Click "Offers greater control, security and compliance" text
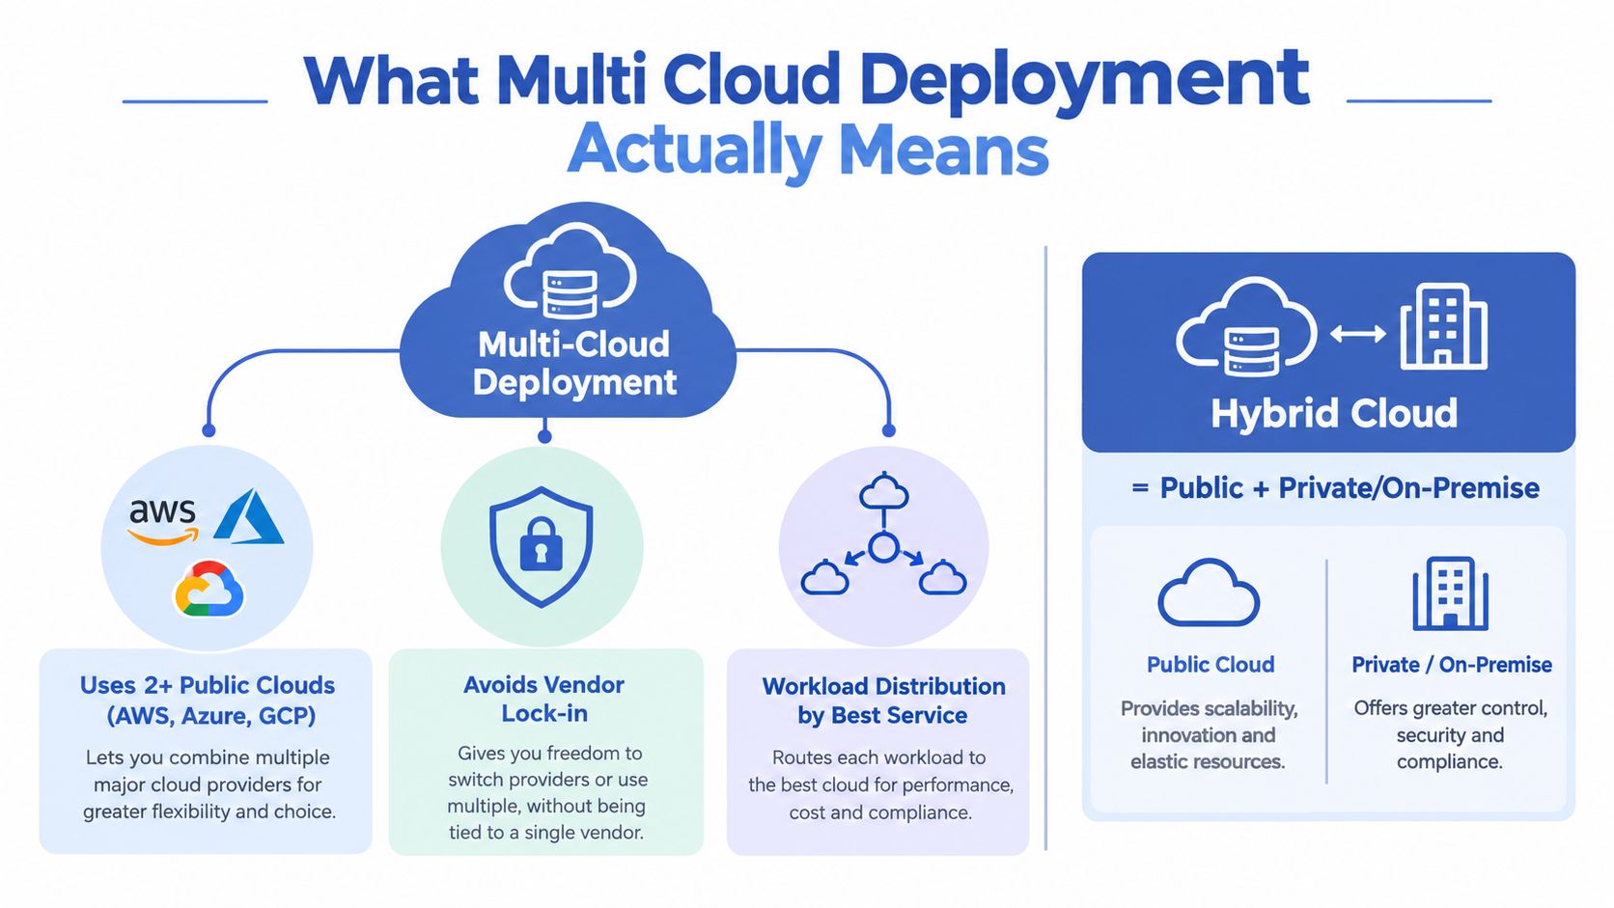Image resolution: width=1614 pixels, height=908 pixels. (x=1450, y=734)
